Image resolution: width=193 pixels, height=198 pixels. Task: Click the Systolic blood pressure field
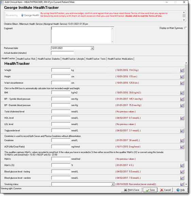point(61,99)
